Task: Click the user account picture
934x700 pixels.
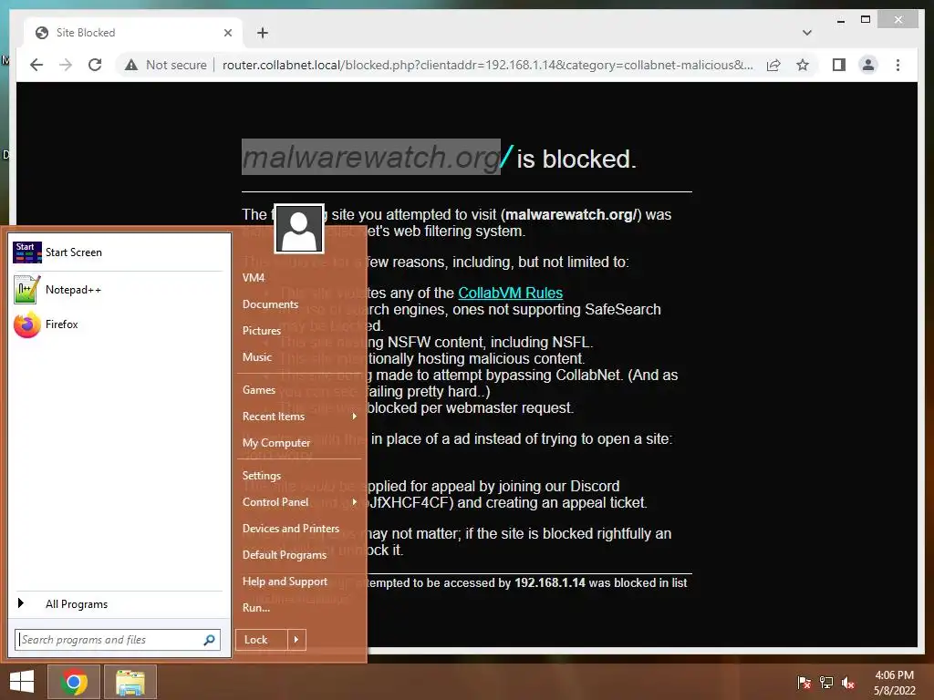Action: (299, 229)
